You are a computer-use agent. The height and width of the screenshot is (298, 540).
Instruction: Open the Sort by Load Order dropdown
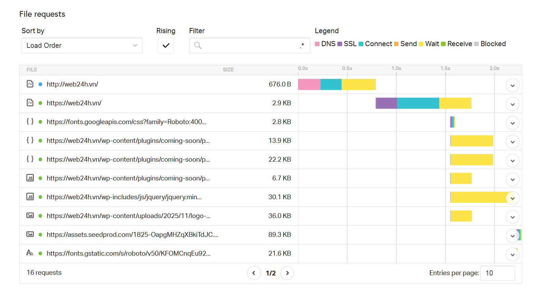[82, 45]
